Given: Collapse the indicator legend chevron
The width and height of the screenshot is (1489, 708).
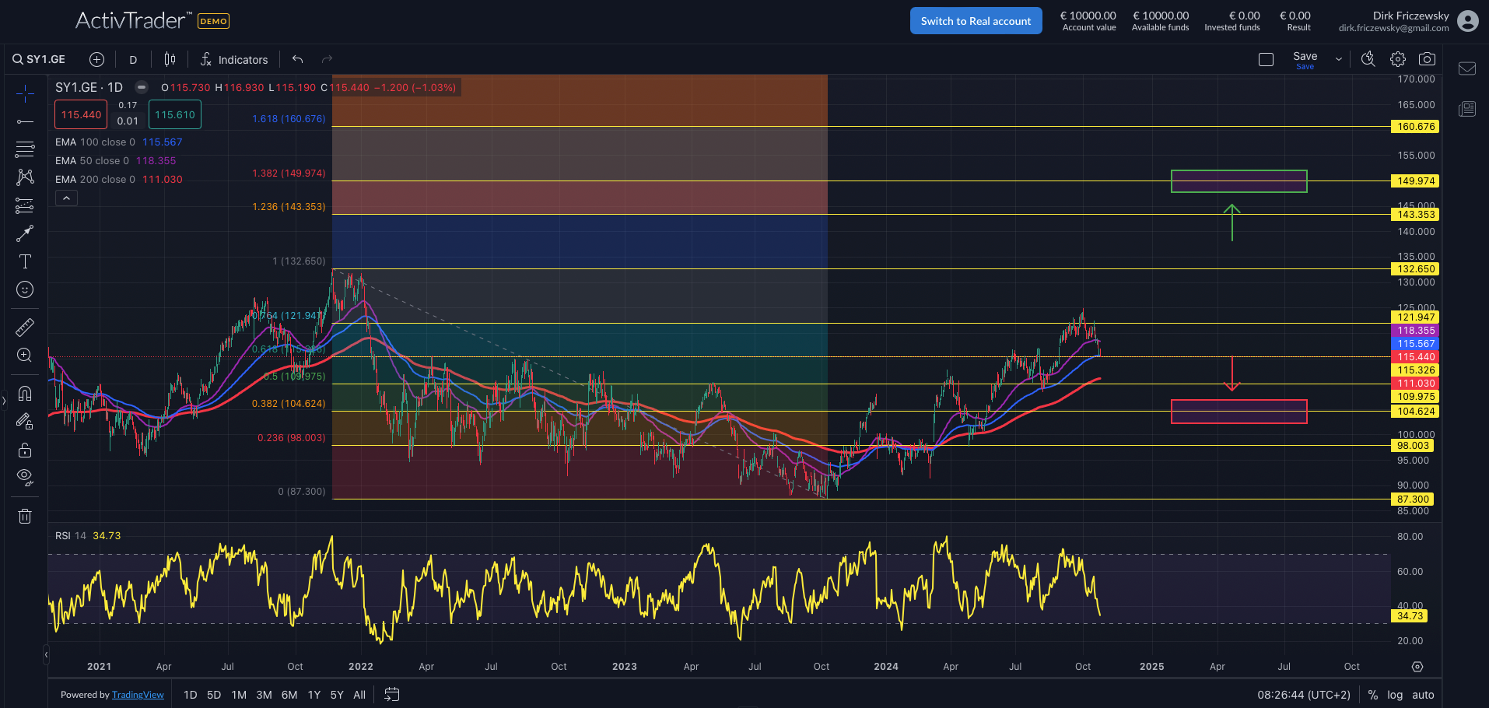Looking at the screenshot, I should click(67, 198).
